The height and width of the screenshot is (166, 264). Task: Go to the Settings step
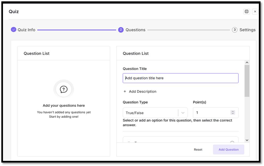pyautogui.click(x=247, y=30)
